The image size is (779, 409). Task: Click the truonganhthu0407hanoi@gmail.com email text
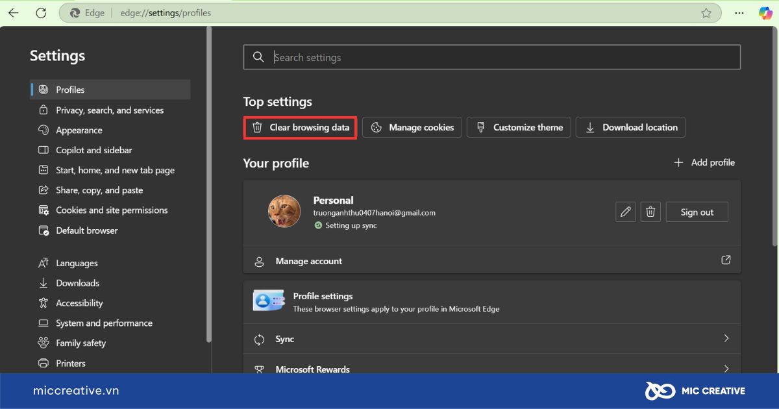pyautogui.click(x=375, y=212)
